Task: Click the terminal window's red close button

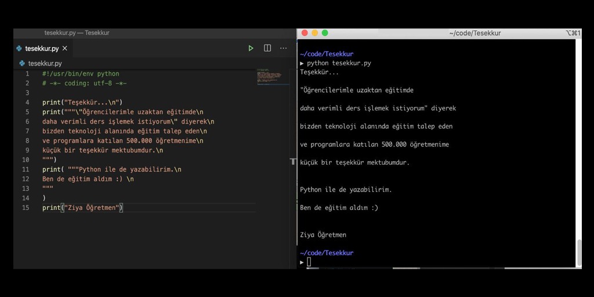Action: click(305, 33)
